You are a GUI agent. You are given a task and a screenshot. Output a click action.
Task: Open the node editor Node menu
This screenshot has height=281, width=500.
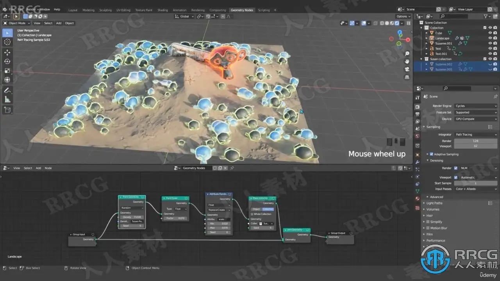tap(48, 168)
